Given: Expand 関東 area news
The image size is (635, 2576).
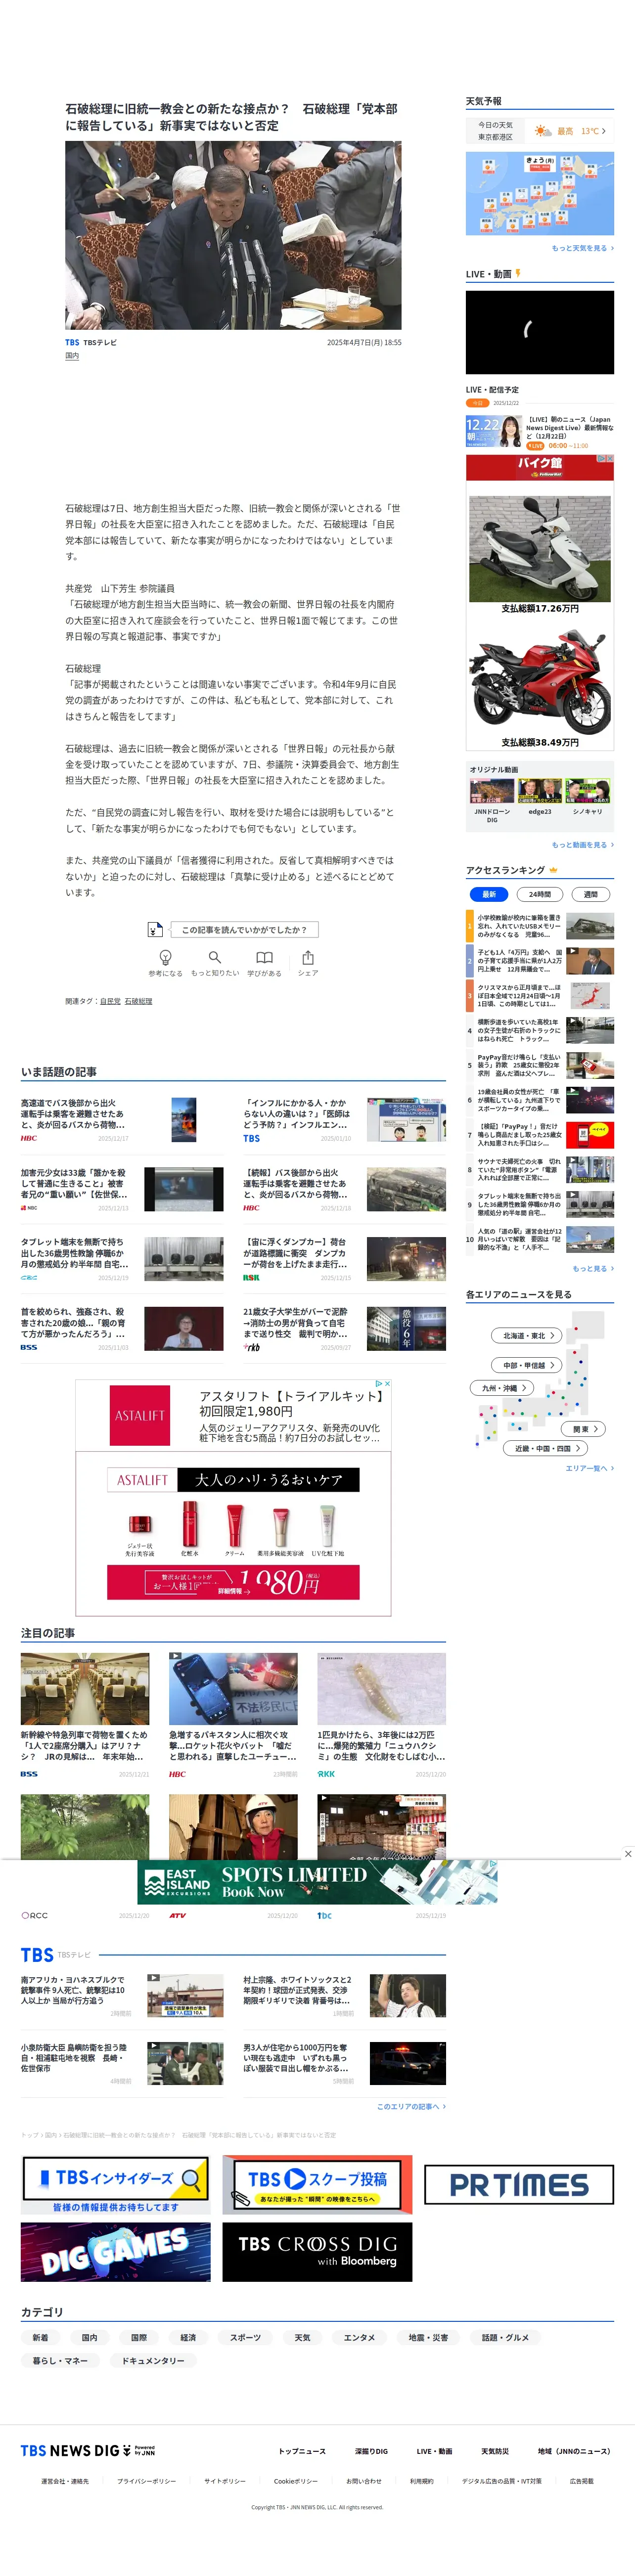Looking at the screenshot, I should click(x=584, y=1429).
